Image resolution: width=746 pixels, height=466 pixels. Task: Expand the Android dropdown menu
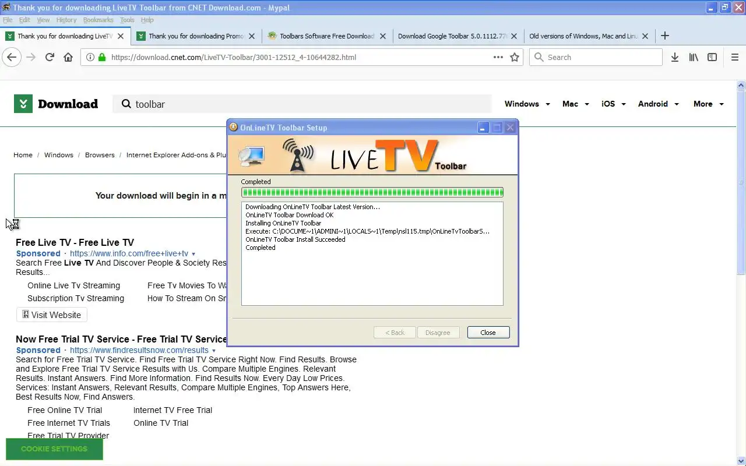point(658,104)
